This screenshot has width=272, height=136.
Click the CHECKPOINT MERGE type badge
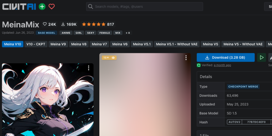click(x=243, y=87)
